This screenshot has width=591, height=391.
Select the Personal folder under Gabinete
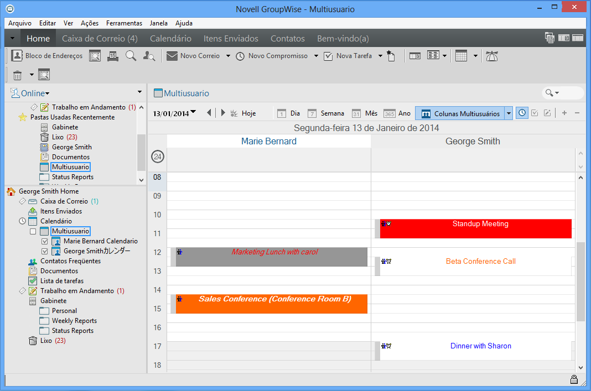pyautogui.click(x=64, y=311)
